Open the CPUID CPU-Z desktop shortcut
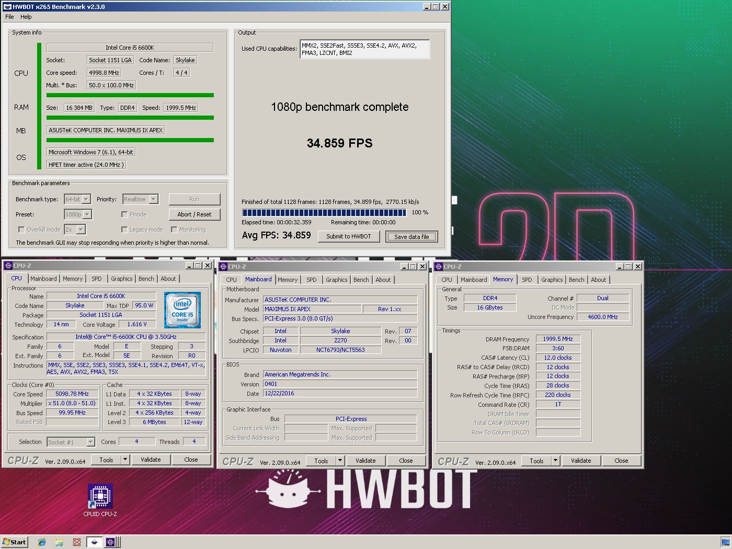Viewport: 732px width, 549px height. pos(100,500)
